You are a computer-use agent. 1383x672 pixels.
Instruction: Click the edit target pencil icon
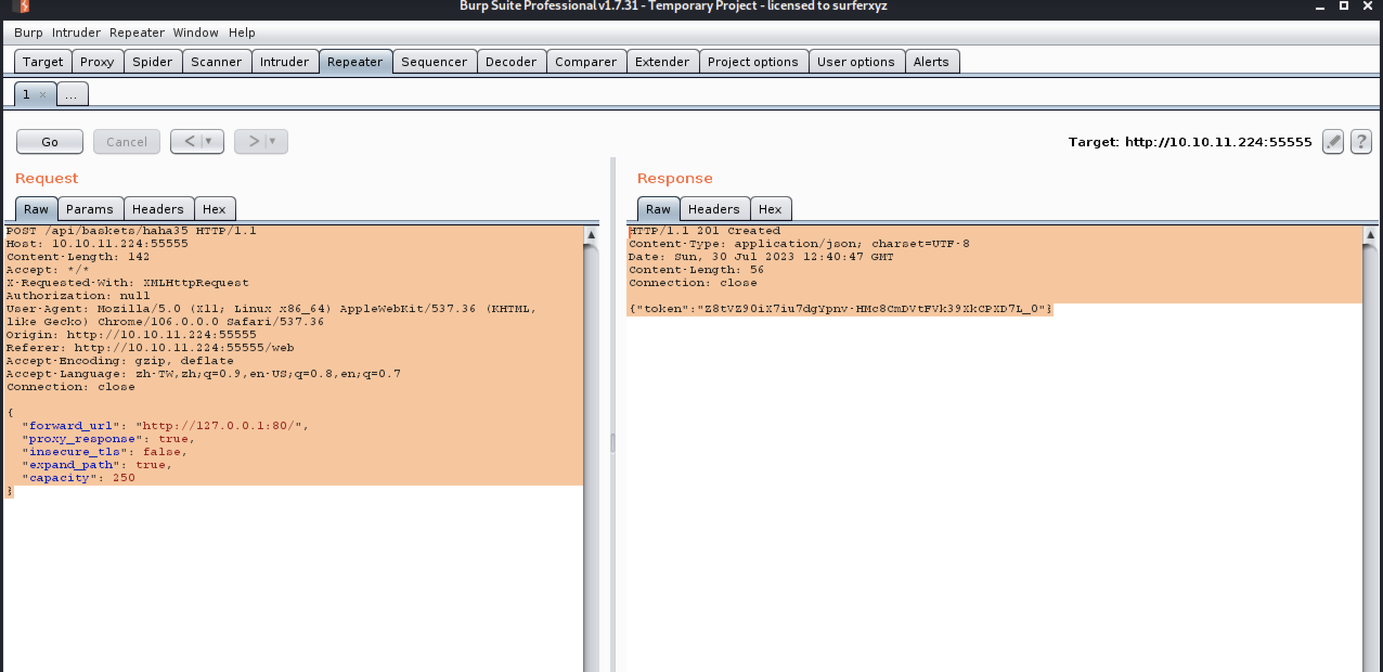click(1333, 142)
